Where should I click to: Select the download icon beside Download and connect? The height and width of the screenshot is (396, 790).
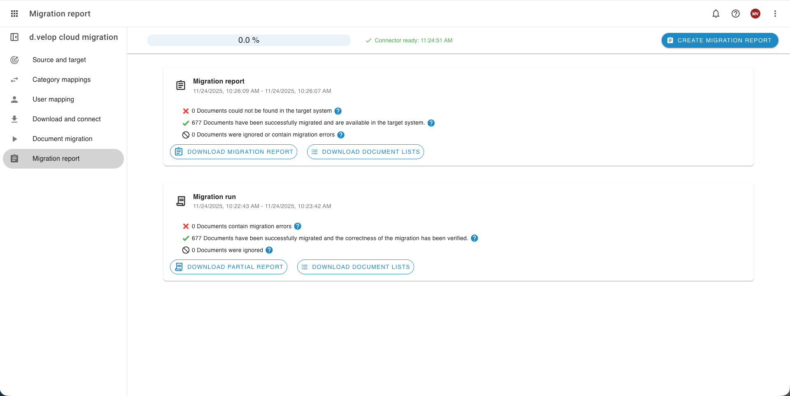(x=14, y=119)
